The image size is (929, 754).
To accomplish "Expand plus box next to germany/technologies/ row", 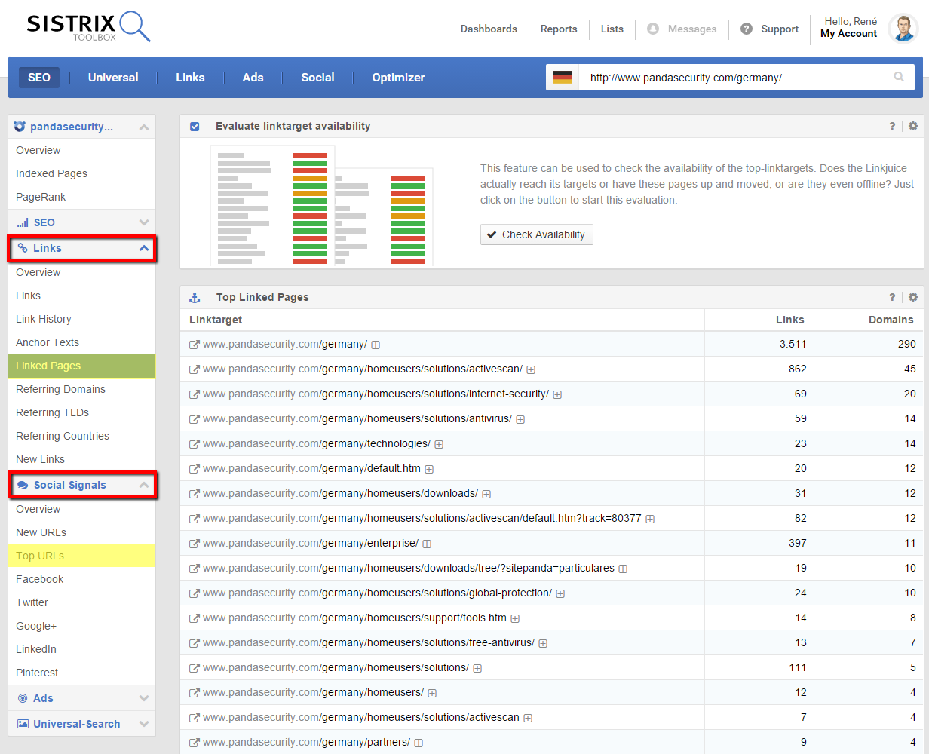I will (439, 444).
